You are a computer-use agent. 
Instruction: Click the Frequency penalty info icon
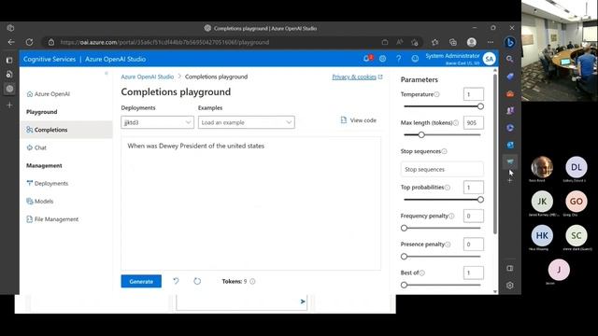pyautogui.click(x=451, y=216)
